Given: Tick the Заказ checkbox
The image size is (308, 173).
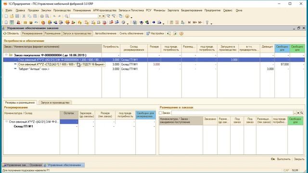Looking at the screenshot, I should tap(160, 113).
